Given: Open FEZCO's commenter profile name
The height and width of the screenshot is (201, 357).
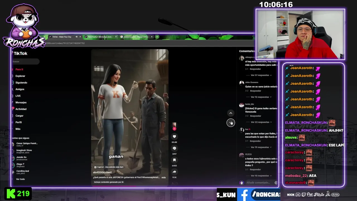Looking at the screenshot, I should point(248,154).
